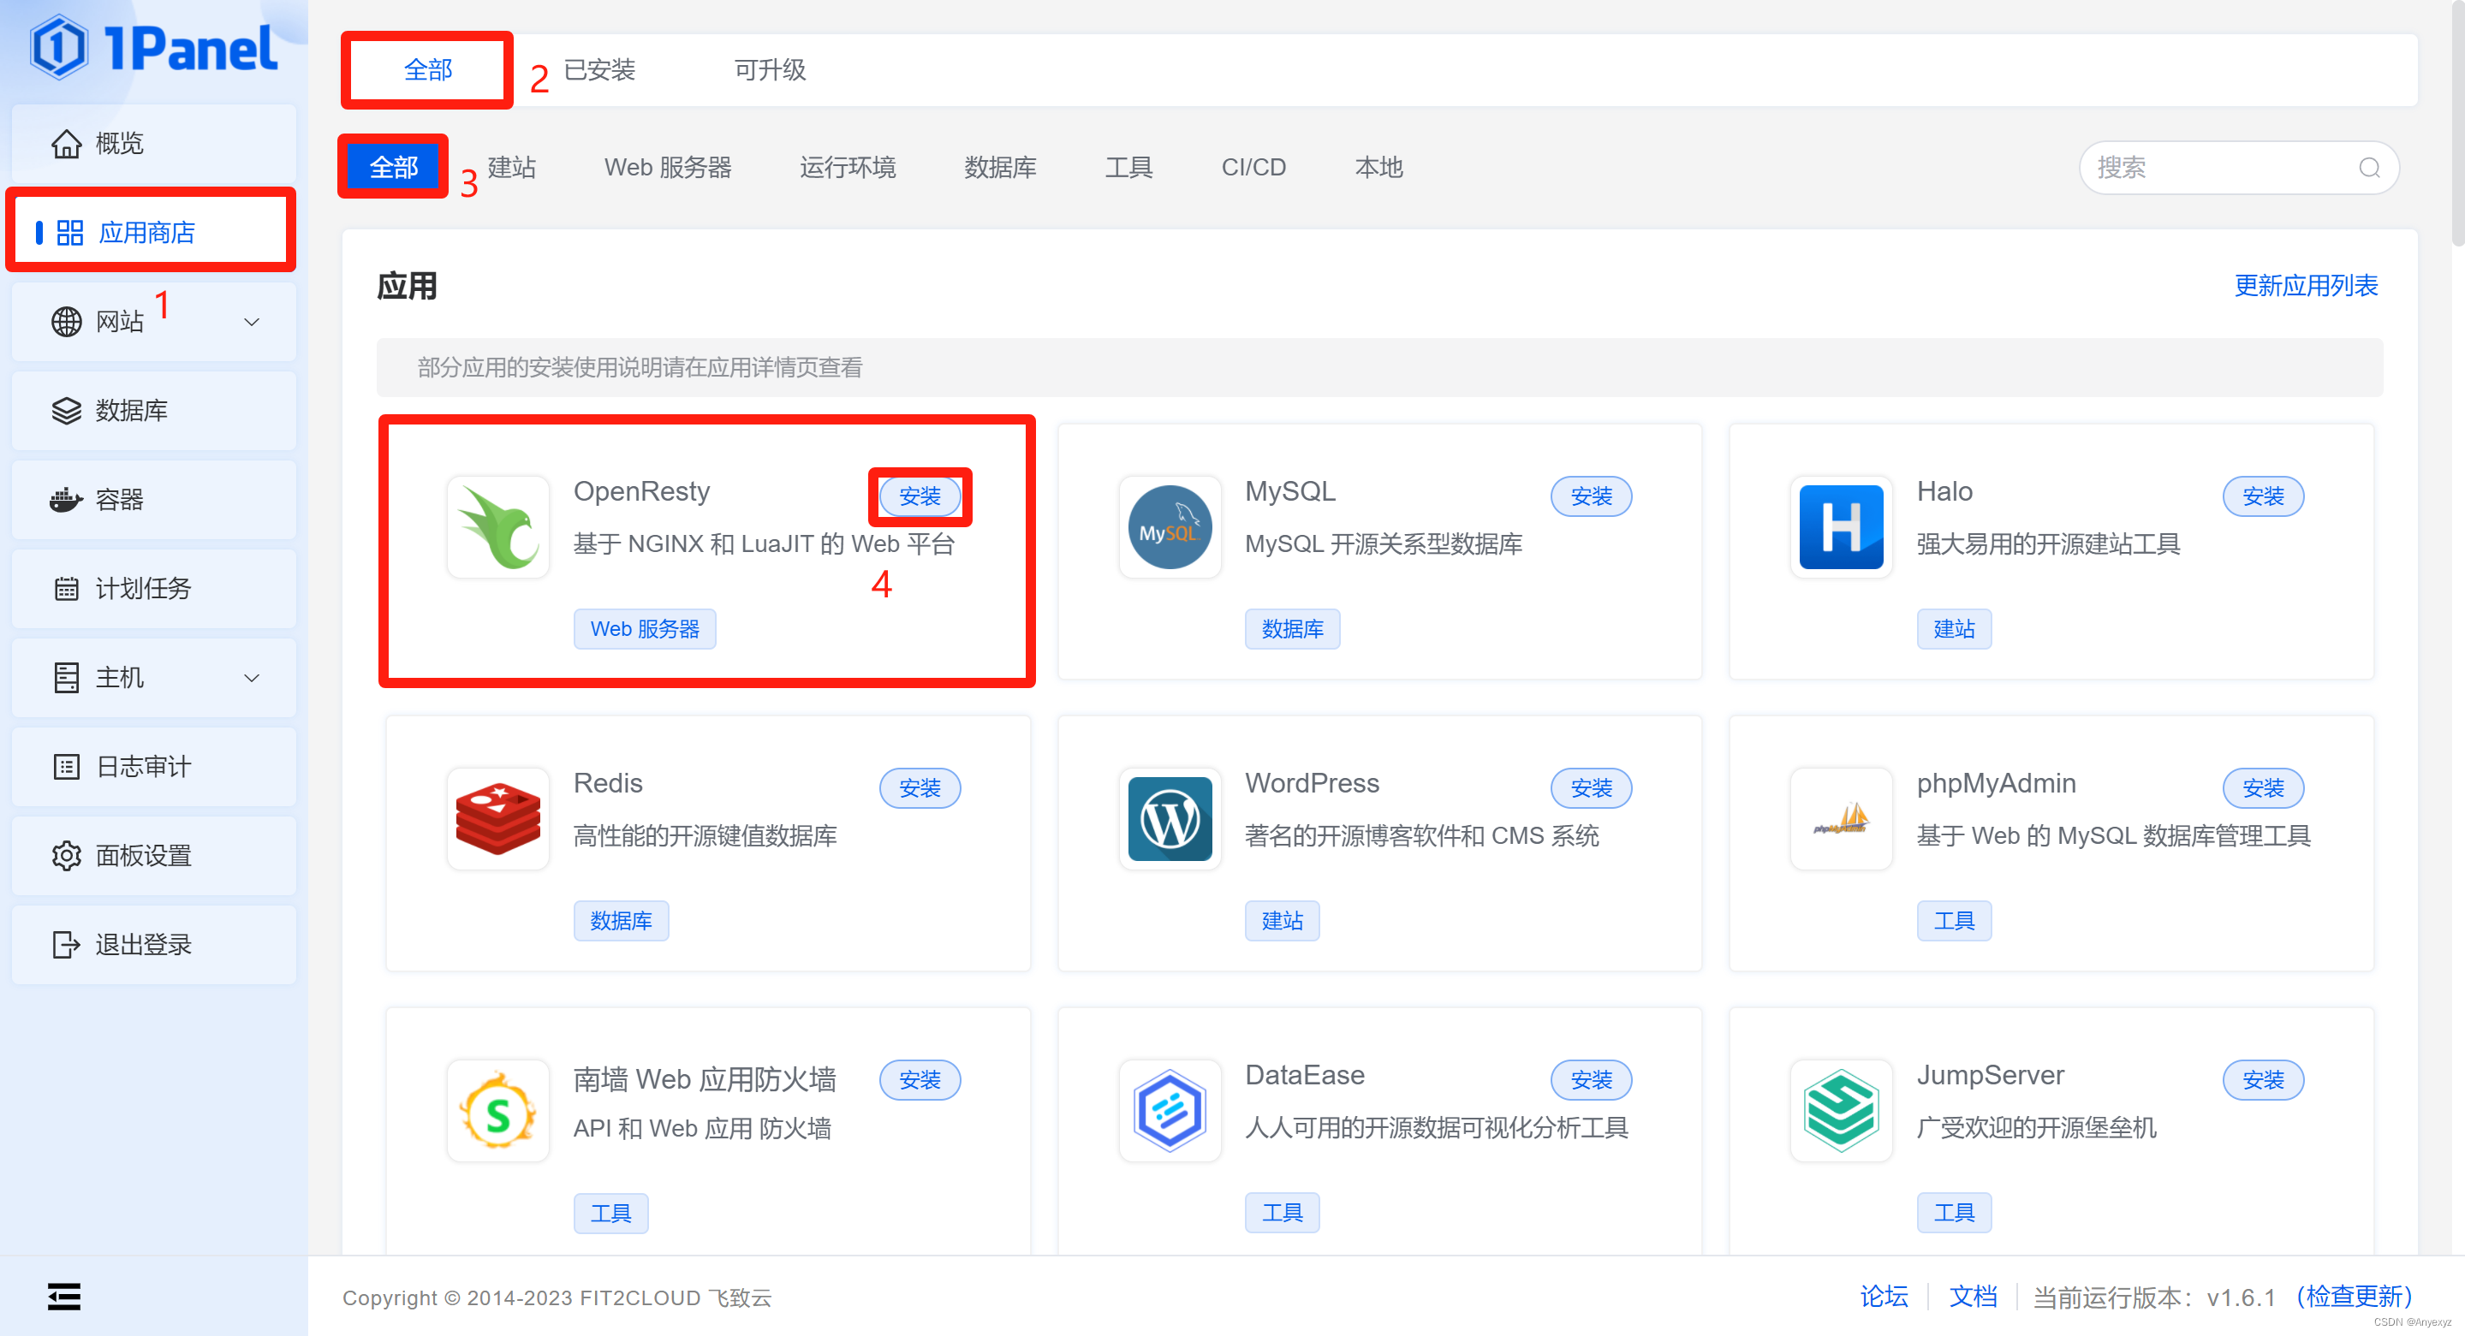
Task: Click the MySQL app icon
Action: click(1170, 527)
